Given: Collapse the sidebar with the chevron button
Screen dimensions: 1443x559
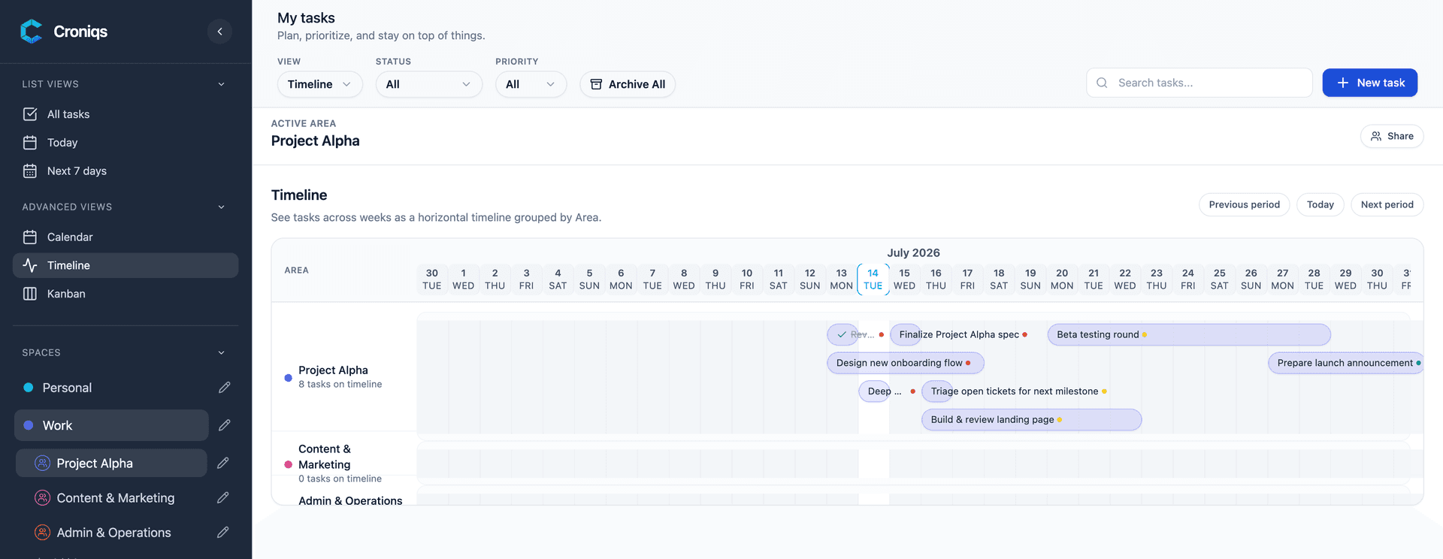Looking at the screenshot, I should click(219, 32).
